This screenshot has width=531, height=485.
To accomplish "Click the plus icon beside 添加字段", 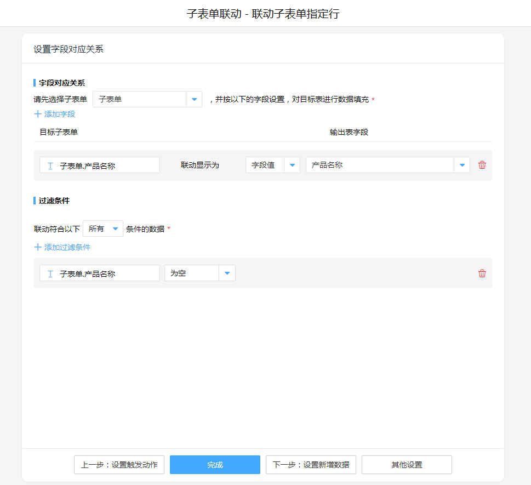I will [38, 114].
